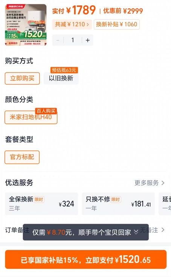Select 官方标配 package type
This screenshot has width=171, height=277.
click(x=22, y=157)
